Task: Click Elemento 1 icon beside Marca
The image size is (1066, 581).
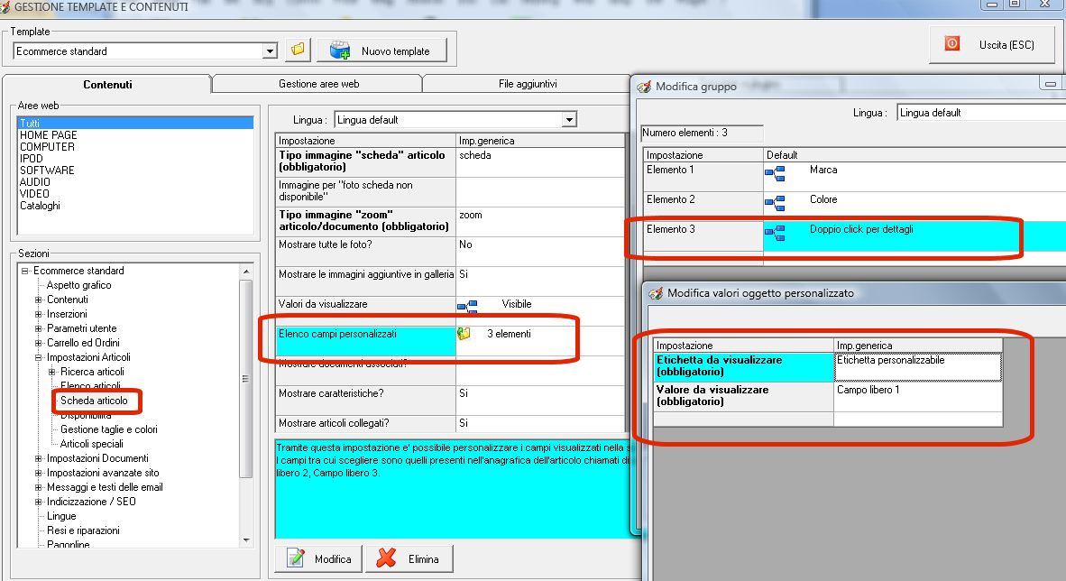Action: [775, 173]
